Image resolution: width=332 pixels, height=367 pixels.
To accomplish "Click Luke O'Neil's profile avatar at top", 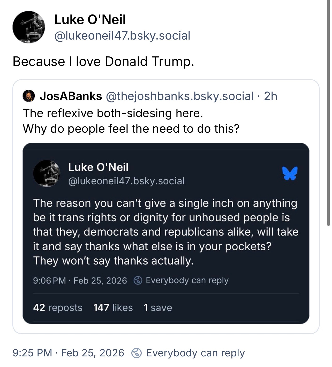I will (x=28, y=27).
